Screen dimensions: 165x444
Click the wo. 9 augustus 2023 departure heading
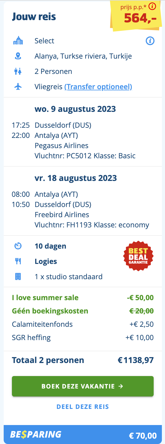pyautogui.click(x=75, y=109)
